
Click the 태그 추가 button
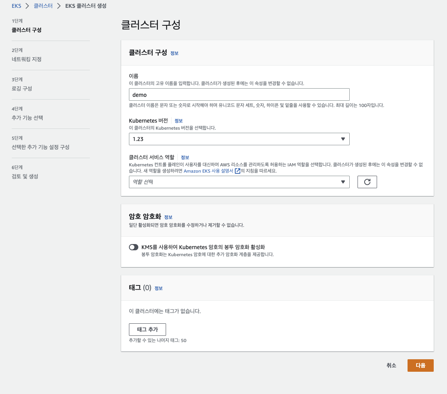pyautogui.click(x=147, y=329)
